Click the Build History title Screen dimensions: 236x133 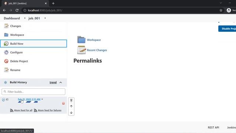click(x=18, y=82)
